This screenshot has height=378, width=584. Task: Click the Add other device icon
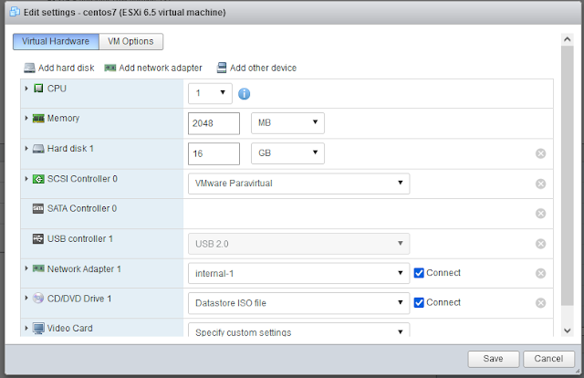click(x=222, y=68)
